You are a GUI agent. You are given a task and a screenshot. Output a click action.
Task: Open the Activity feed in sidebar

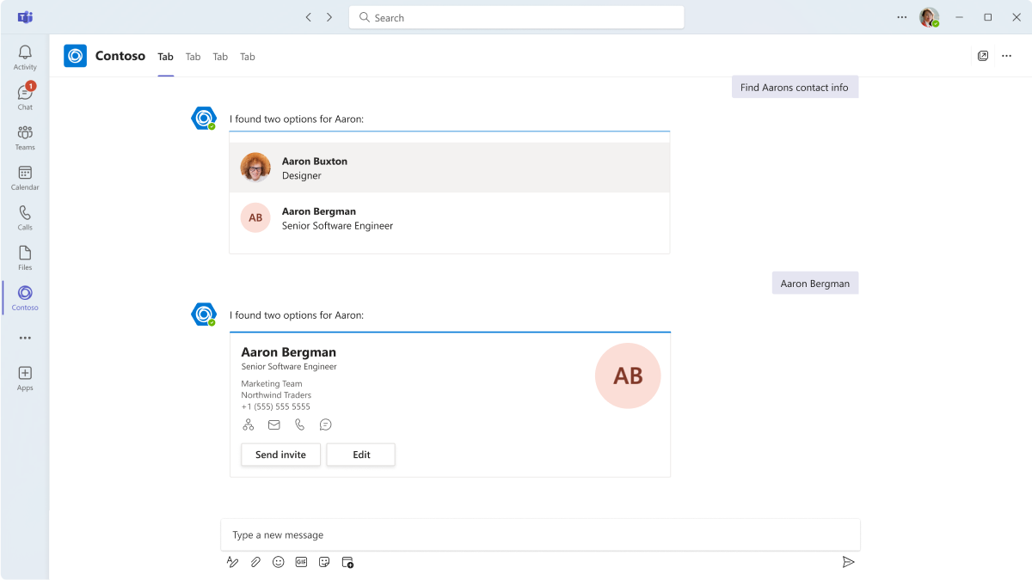pyautogui.click(x=25, y=58)
